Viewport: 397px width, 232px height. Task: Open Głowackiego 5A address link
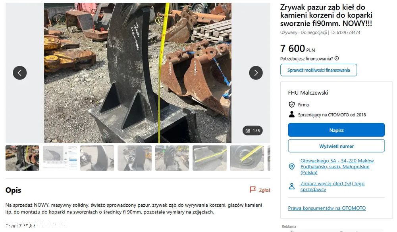tap(337, 167)
